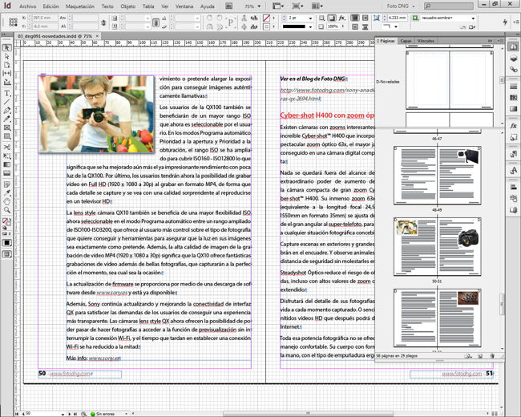Viewport: 521px width, 417px height.
Task: Select the Gradient Swatch tool
Action: pyautogui.click(x=6, y=164)
